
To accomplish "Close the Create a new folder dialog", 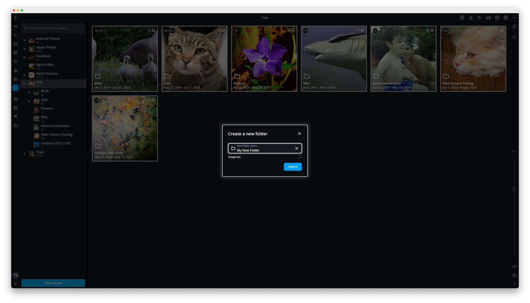I will pos(299,134).
